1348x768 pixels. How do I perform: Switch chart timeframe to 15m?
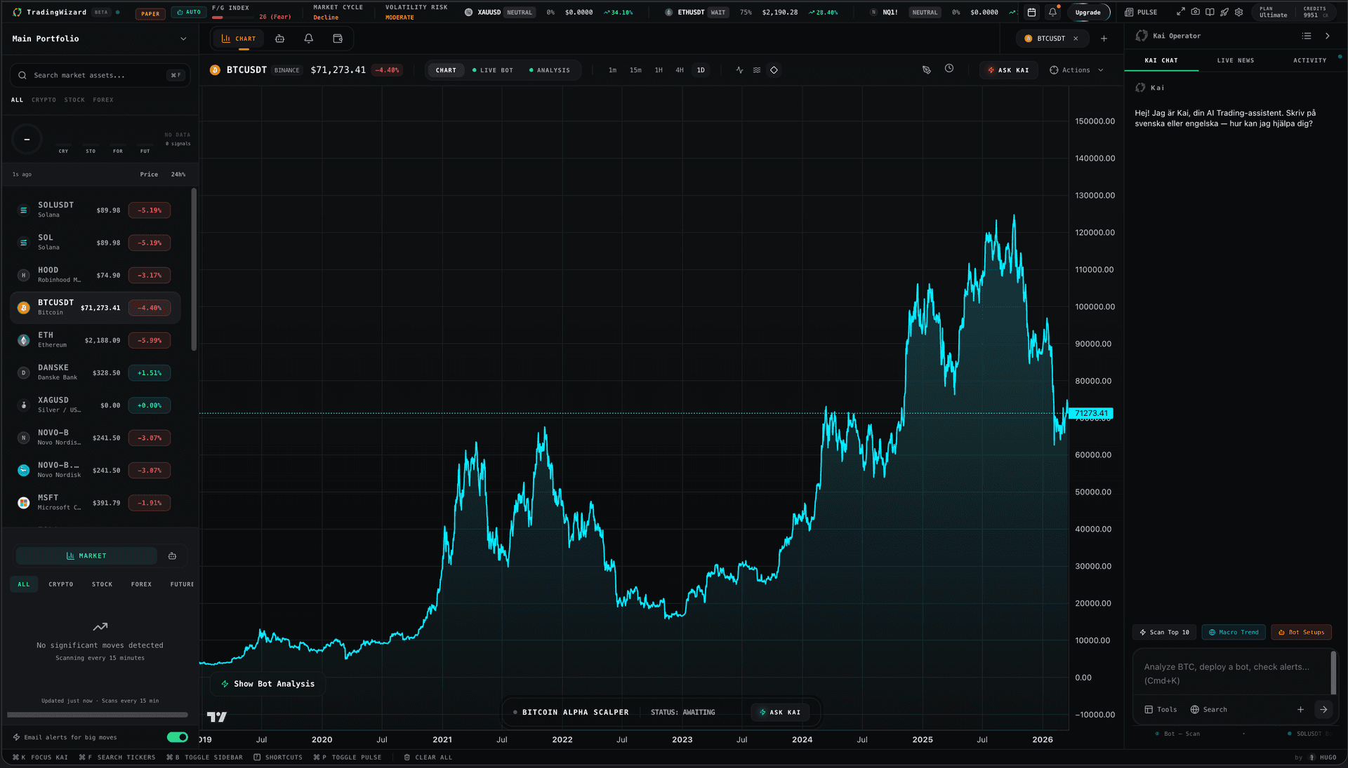pyautogui.click(x=635, y=70)
